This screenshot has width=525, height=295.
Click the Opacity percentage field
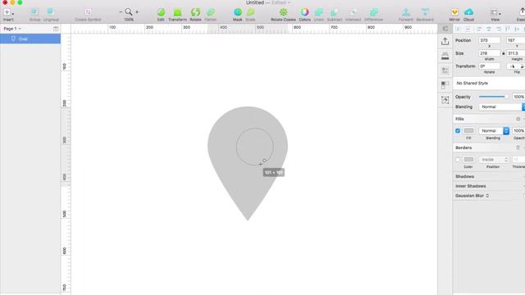(x=518, y=97)
